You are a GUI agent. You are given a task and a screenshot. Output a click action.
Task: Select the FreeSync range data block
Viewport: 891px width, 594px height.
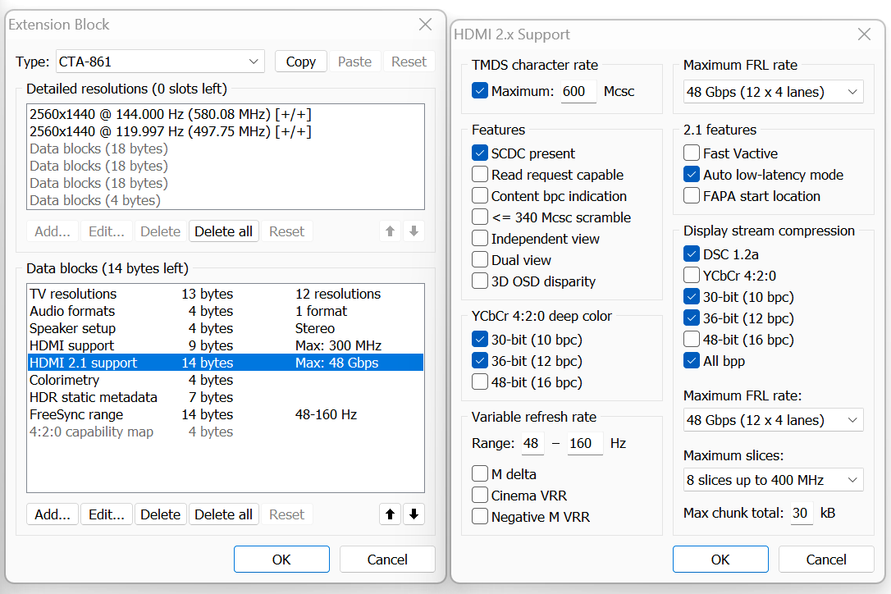226,414
